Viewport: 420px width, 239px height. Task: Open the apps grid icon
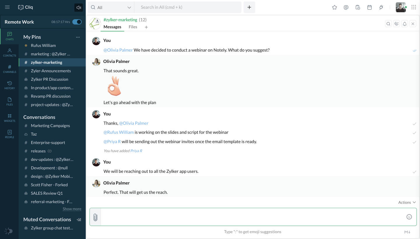pos(414,8)
